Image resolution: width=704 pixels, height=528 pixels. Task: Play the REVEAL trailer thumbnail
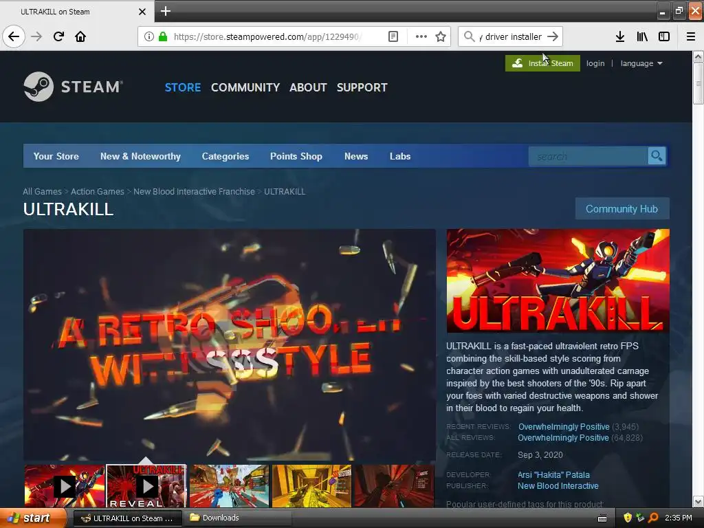(146, 486)
